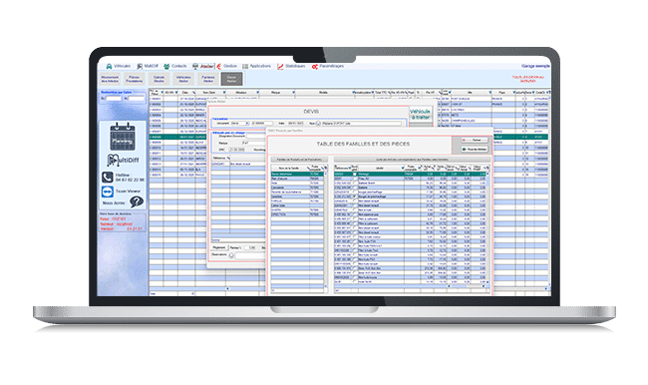Click the Véhicules car icon in menu bar
648x385 pixels.
(x=109, y=66)
